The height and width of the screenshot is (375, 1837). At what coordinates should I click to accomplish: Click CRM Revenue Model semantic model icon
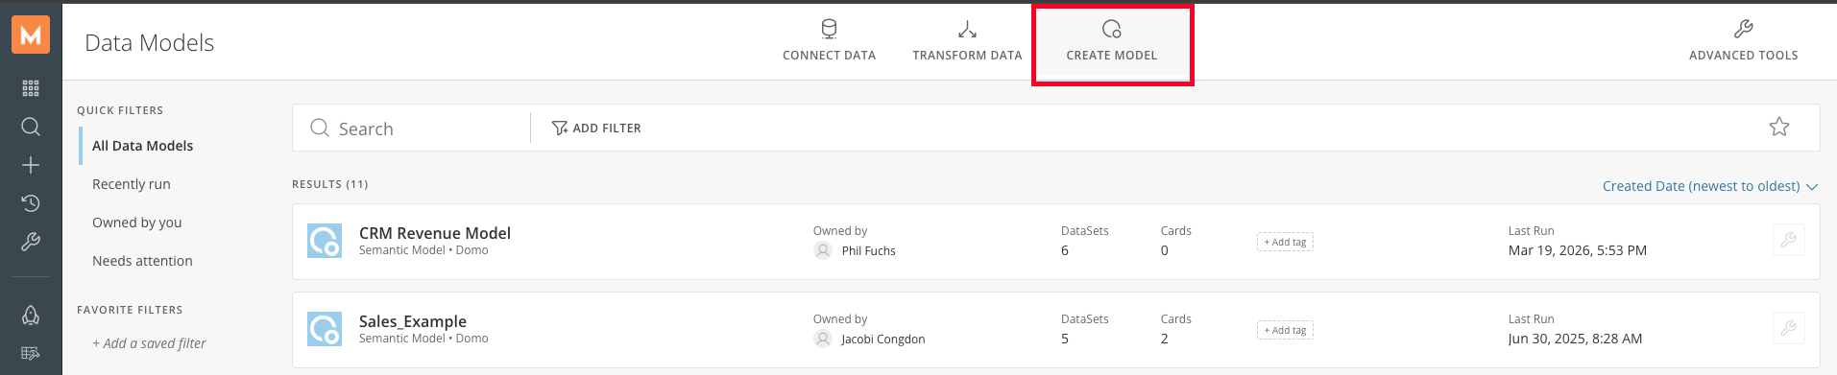tap(325, 241)
